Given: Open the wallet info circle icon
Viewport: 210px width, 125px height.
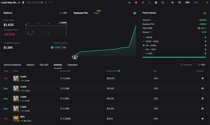Looking at the screenshot, I should [x=46, y=2].
